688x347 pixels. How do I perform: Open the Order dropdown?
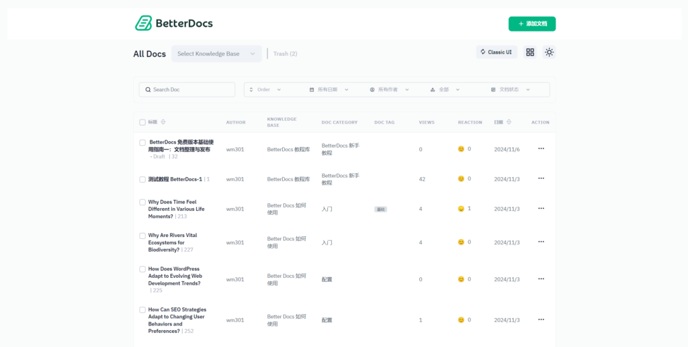click(265, 89)
